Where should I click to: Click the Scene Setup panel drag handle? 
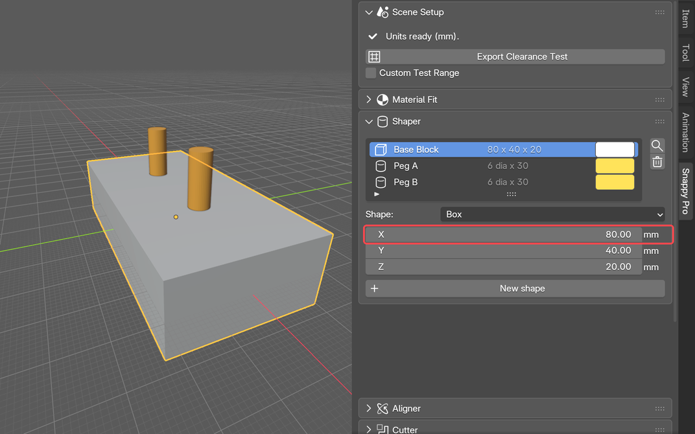click(x=659, y=12)
